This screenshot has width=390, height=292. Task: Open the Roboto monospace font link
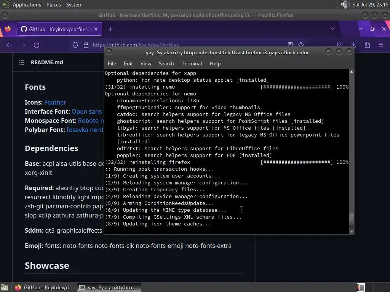pos(91,121)
